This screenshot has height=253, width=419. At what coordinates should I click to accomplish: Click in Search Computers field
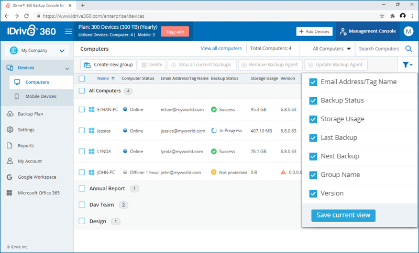[x=379, y=49]
